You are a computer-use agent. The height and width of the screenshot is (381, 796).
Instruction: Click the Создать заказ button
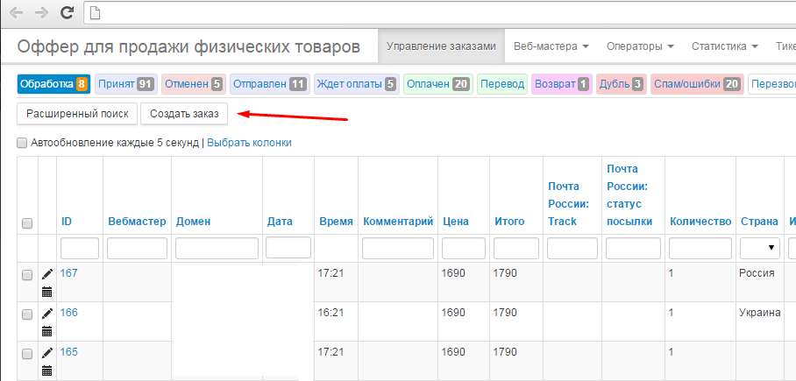tap(184, 114)
